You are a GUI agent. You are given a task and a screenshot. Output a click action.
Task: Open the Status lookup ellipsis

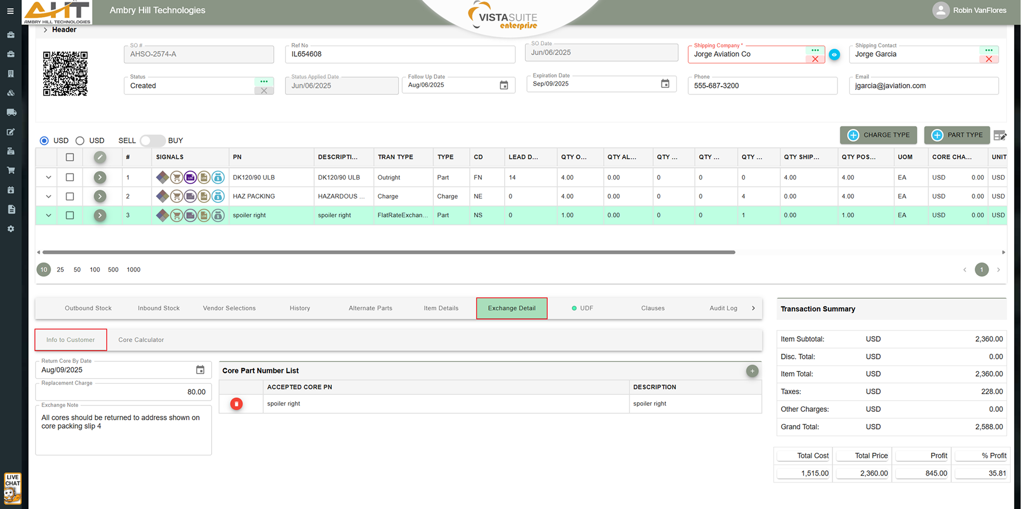pos(264,81)
